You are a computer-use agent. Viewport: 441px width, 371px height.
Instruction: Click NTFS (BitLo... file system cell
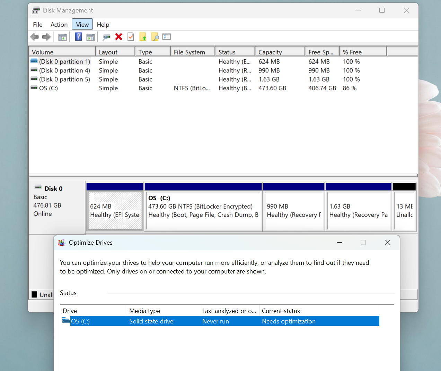192,88
